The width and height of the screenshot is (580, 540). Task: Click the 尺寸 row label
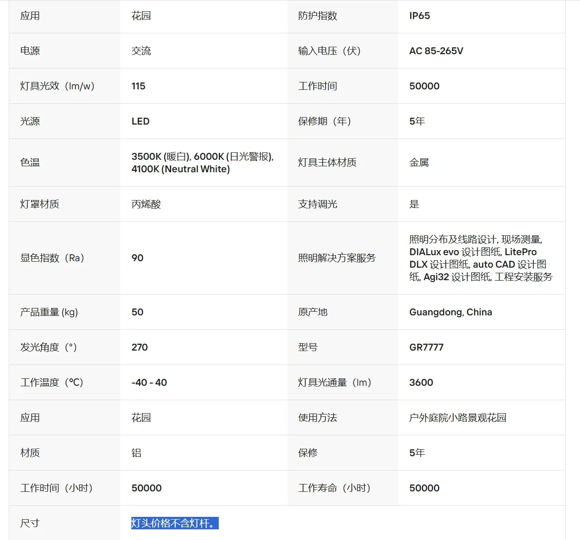point(30,523)
